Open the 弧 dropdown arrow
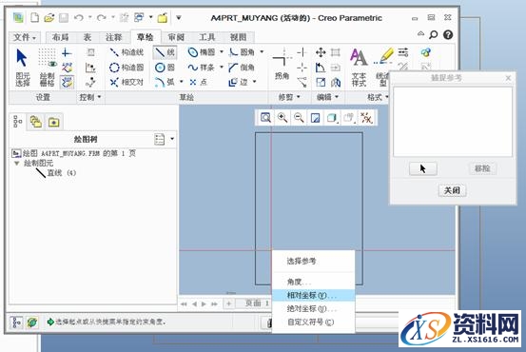The width and height of the screenshot is (526, 352). coord(181,82)
